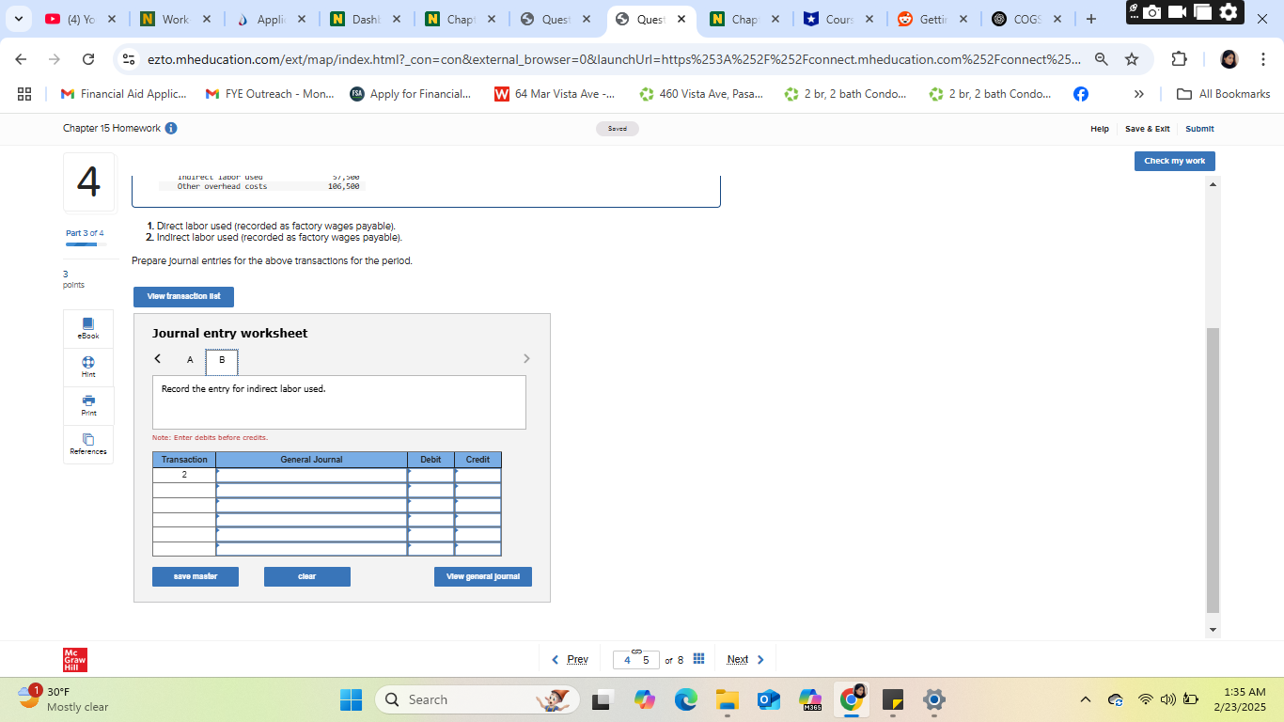
Task: Open Chrome's three-dot menu
Action: tap(1263, 59)
